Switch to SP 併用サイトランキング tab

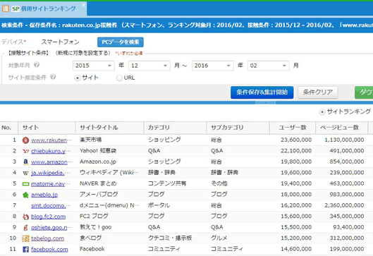tap(44, 8)
